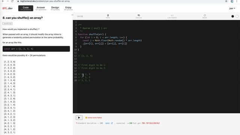Run the code with the play button
The image size is (240, 135).
pyautogui.click(x=79, y=117)
